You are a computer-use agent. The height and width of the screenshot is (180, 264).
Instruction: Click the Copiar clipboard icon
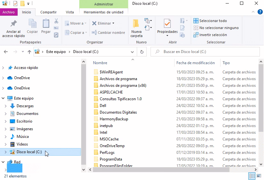coord(32,26)
